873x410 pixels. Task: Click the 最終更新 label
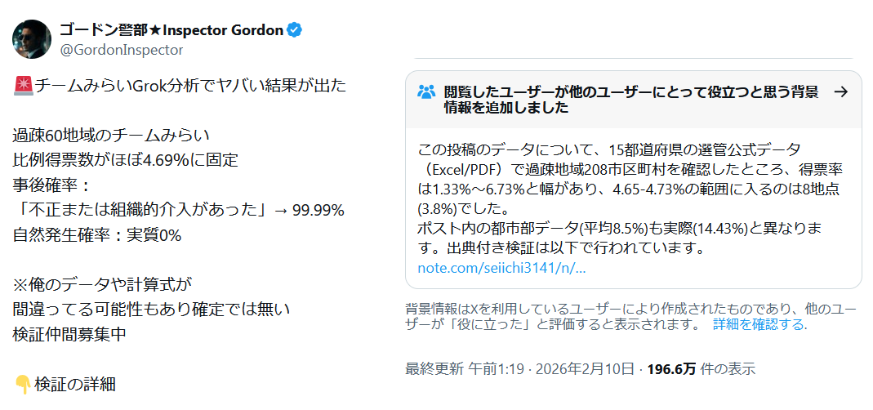[x=434, y=368]
